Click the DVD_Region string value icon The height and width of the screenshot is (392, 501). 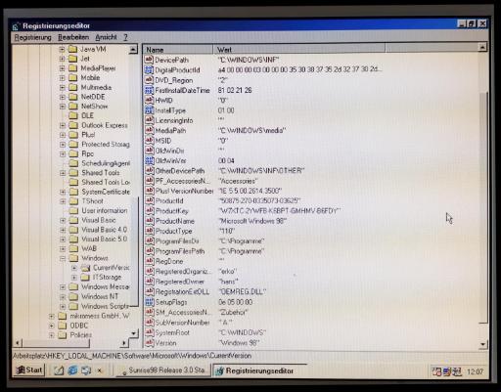(149, 80)
